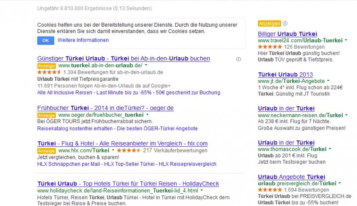Click the yellow Anzeigen label in sidebar
Screen dimensions: 357x206
coord(270,24)
